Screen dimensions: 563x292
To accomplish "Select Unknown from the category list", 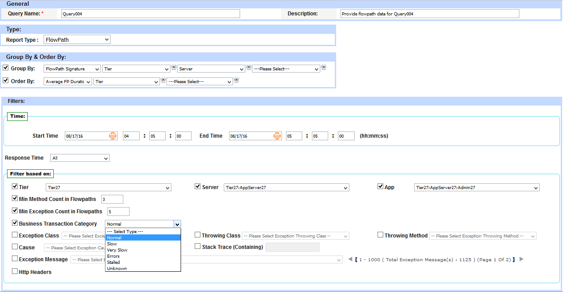I will coord(143,268).
